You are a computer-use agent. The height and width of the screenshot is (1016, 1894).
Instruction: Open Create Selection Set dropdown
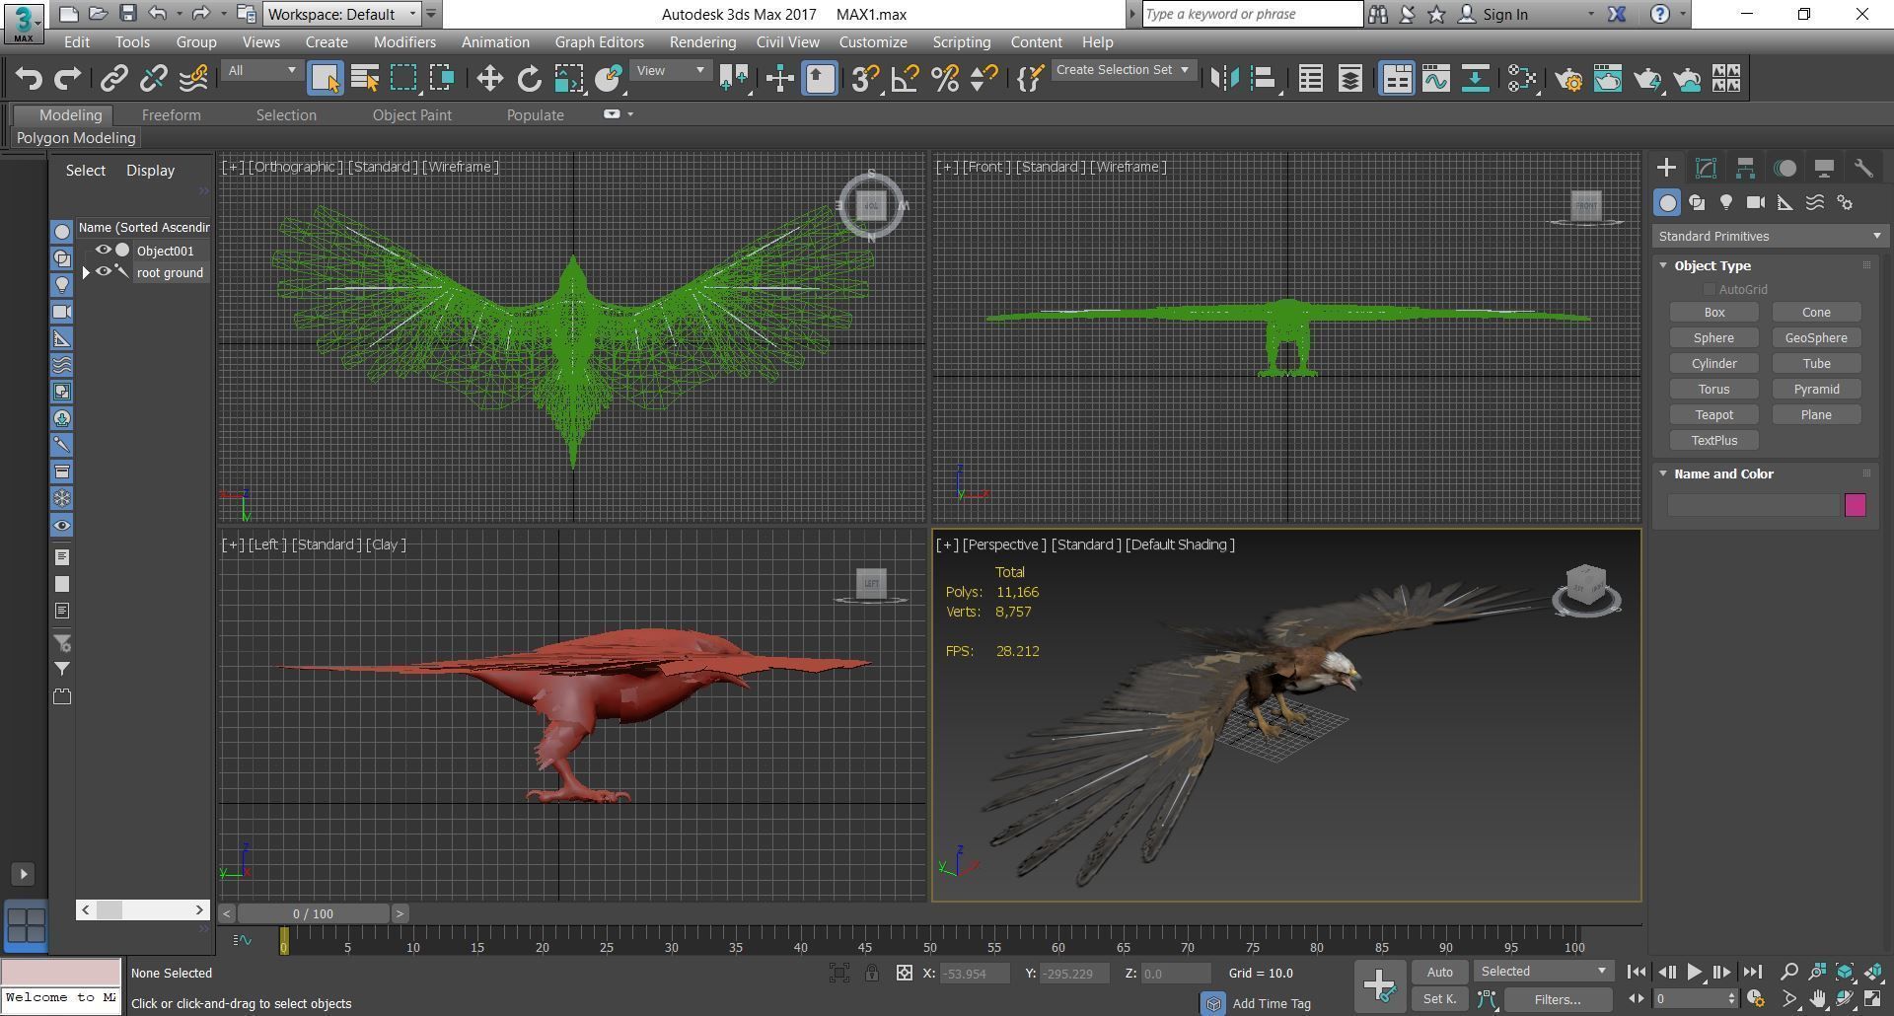click(1123, 70)
